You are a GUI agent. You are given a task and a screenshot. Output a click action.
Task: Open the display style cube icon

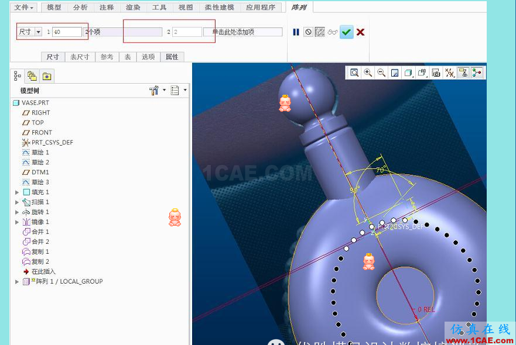pos(408,73)
